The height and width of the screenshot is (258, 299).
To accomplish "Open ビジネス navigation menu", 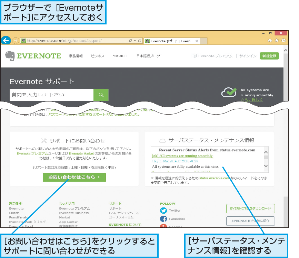I will (98, 56).
